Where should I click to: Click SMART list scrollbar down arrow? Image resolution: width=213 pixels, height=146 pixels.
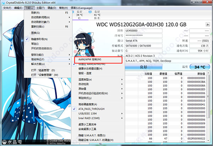[208, 141]
